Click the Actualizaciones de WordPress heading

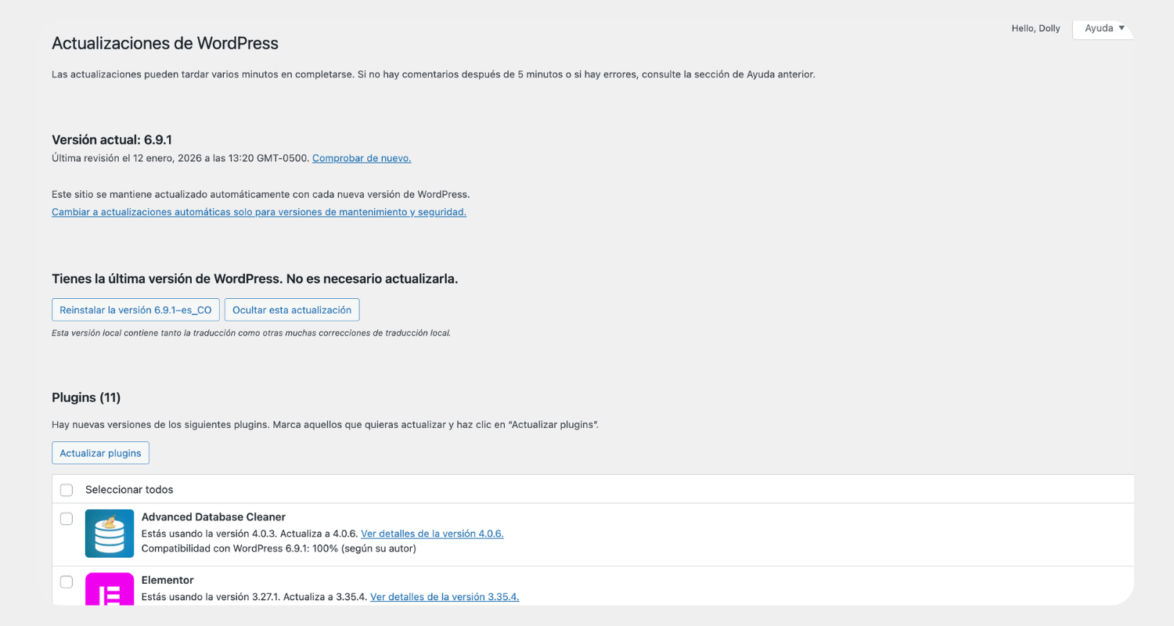164,43
